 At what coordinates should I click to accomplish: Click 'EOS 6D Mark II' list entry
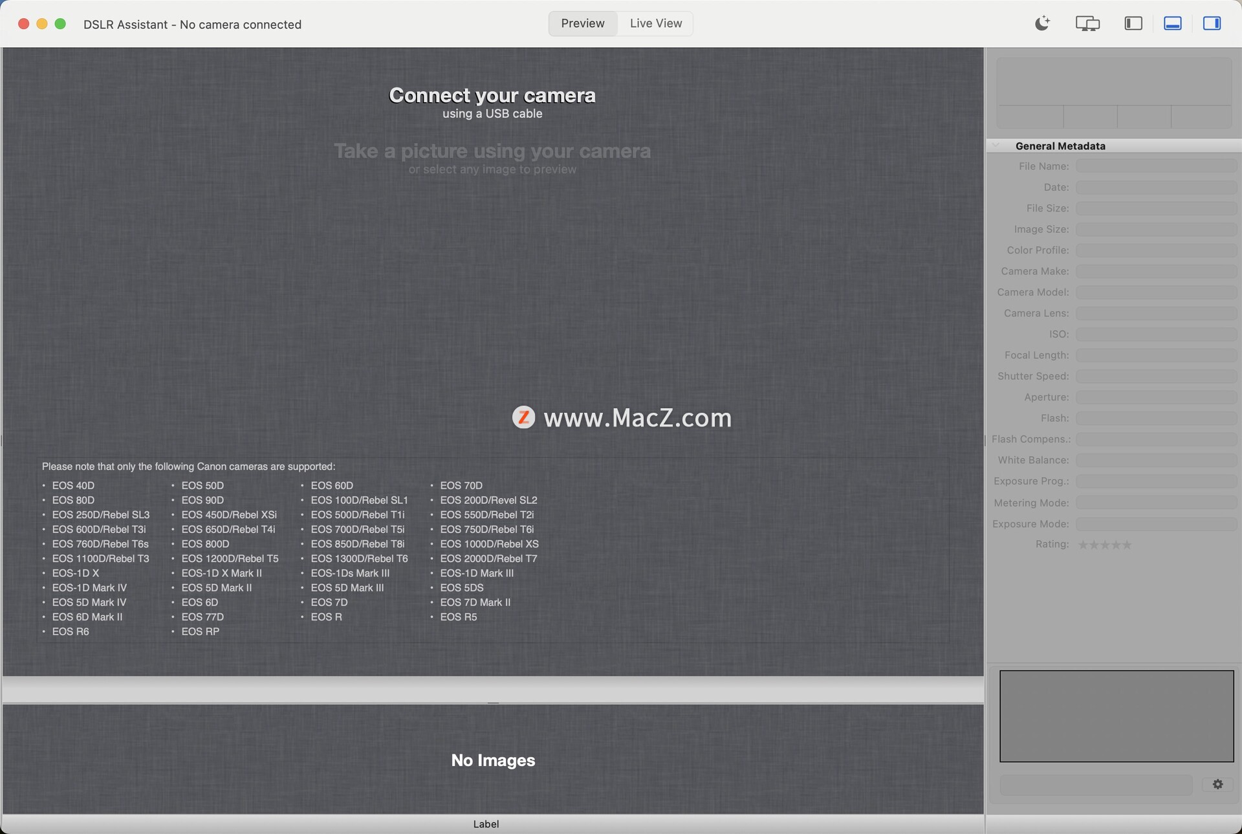[87, 617]
